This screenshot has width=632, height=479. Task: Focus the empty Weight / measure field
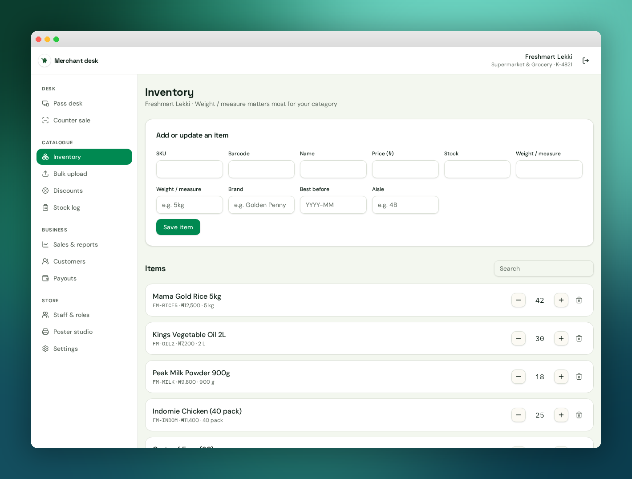(549, 169)
